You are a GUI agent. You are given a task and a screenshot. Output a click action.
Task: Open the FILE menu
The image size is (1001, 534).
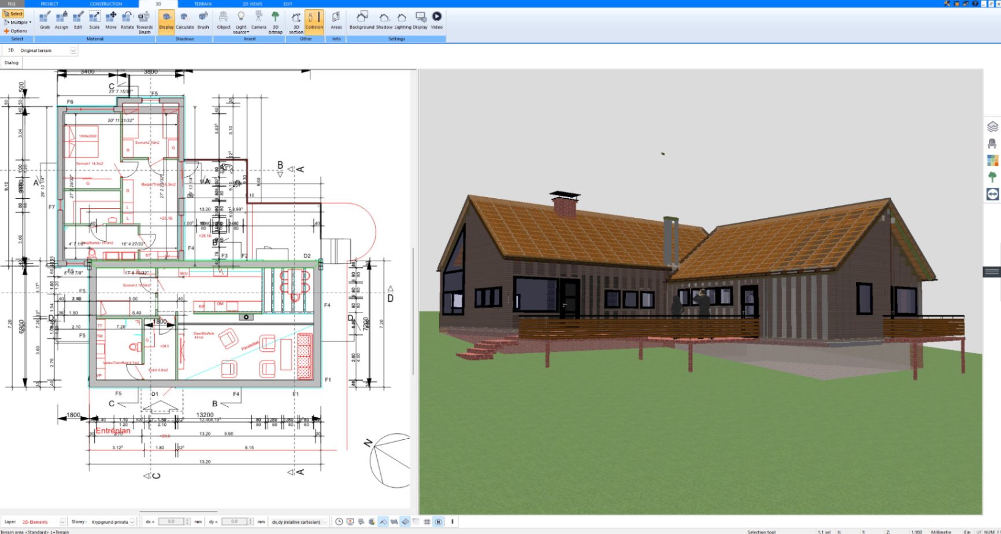pos(12,4)
